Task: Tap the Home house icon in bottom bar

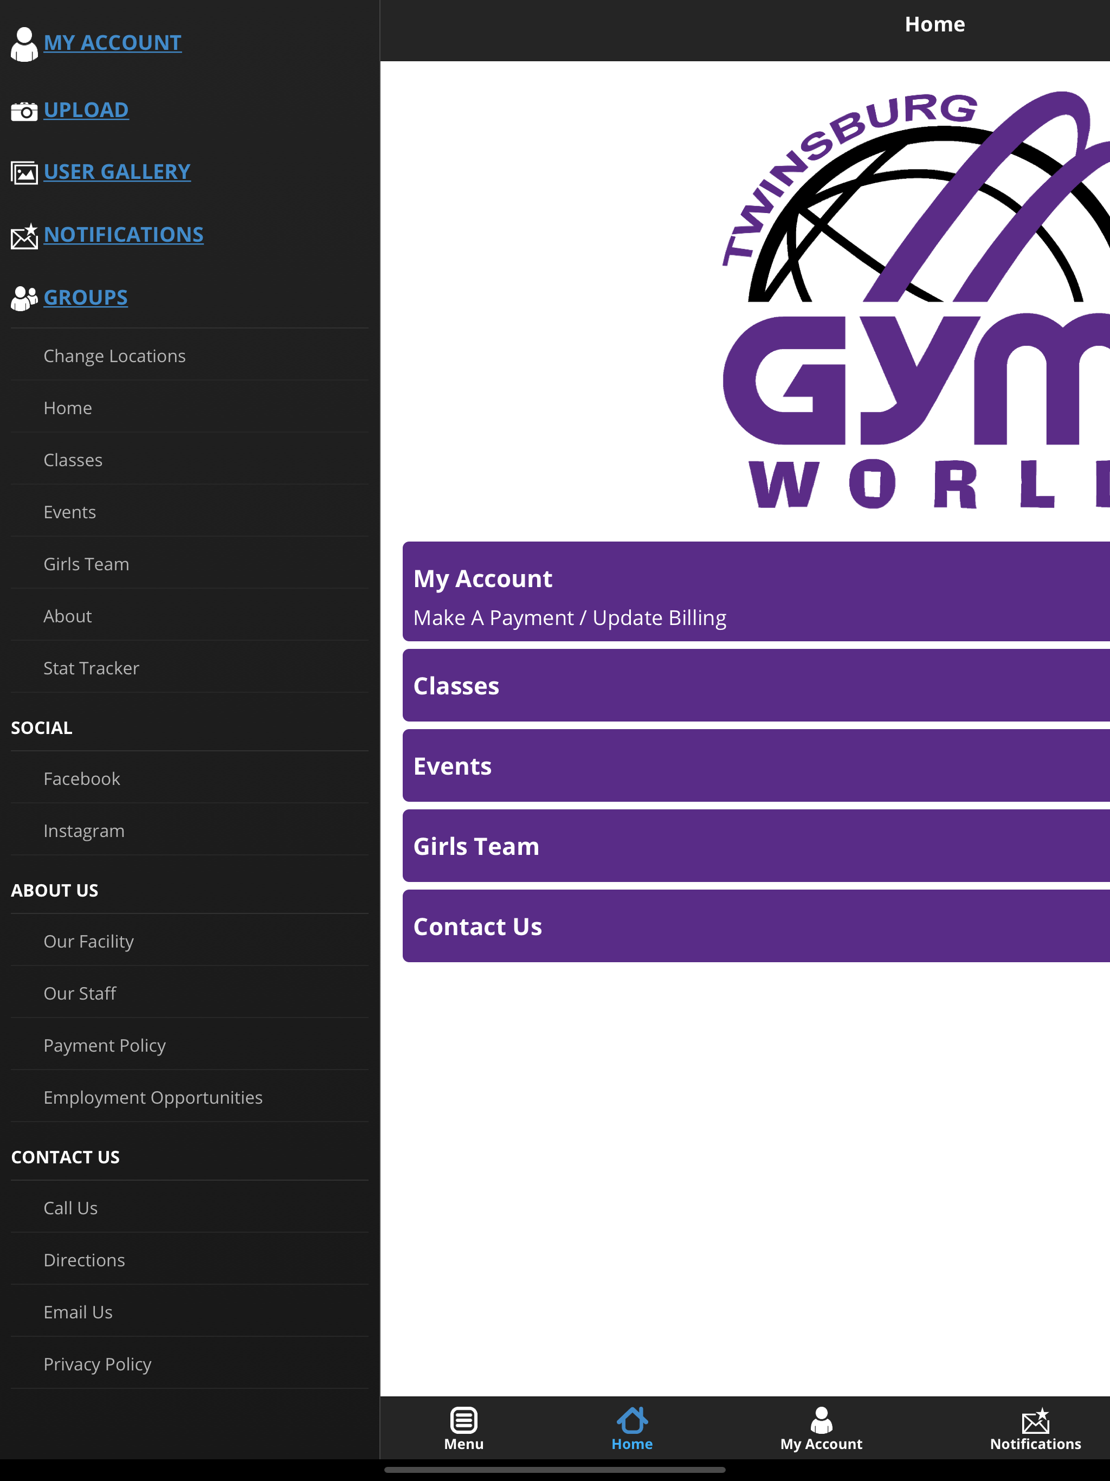Action: pyautogui.click(x=632, y=1419)
